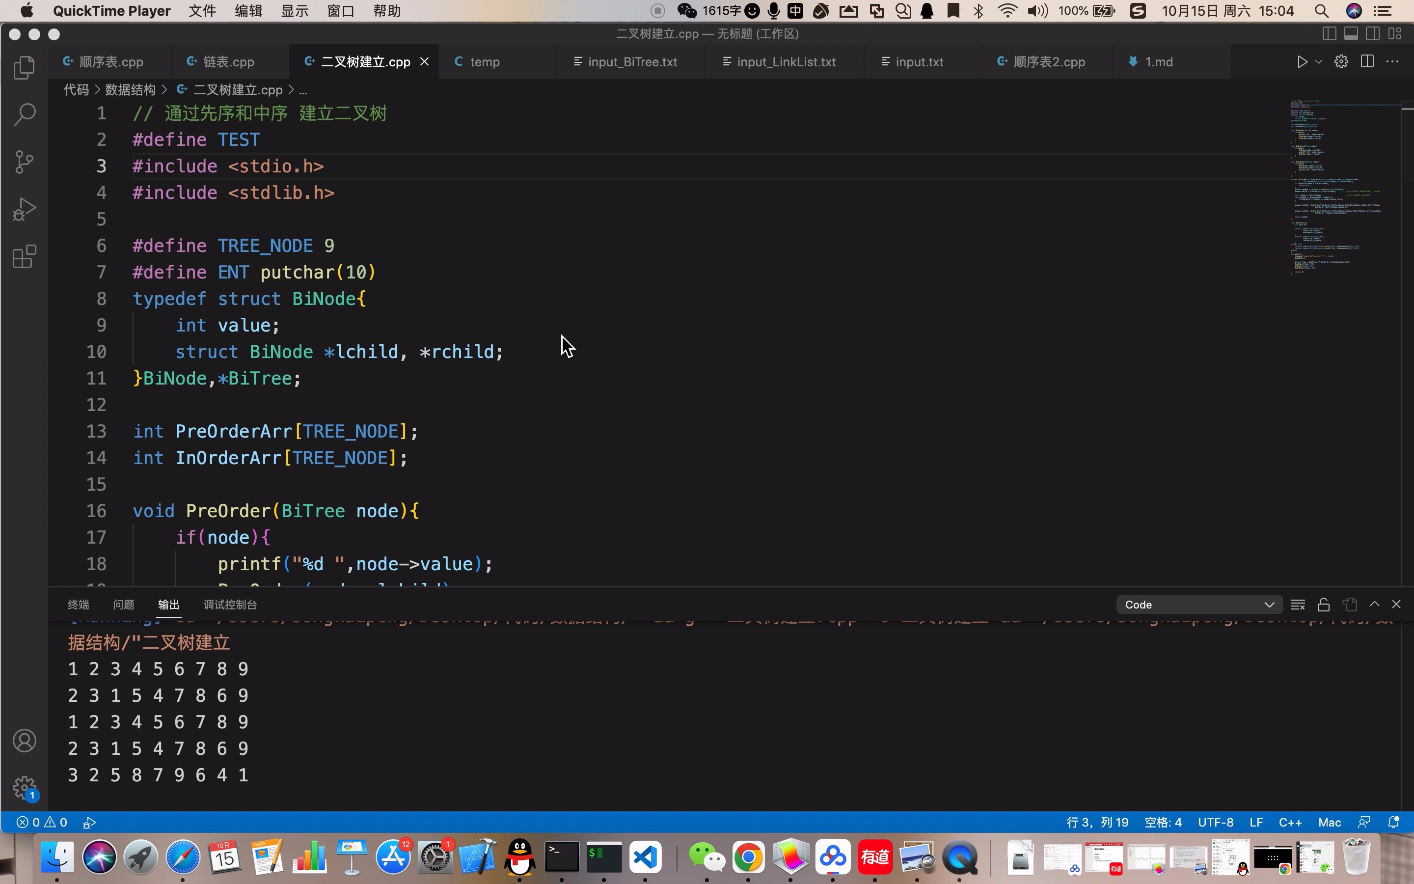
Task: Toggle output auto-scroll lock
Action: 1324,605
